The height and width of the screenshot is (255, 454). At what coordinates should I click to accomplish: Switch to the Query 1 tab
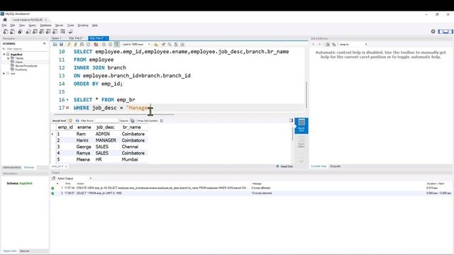pyautogui.click(x=57, y=38)
